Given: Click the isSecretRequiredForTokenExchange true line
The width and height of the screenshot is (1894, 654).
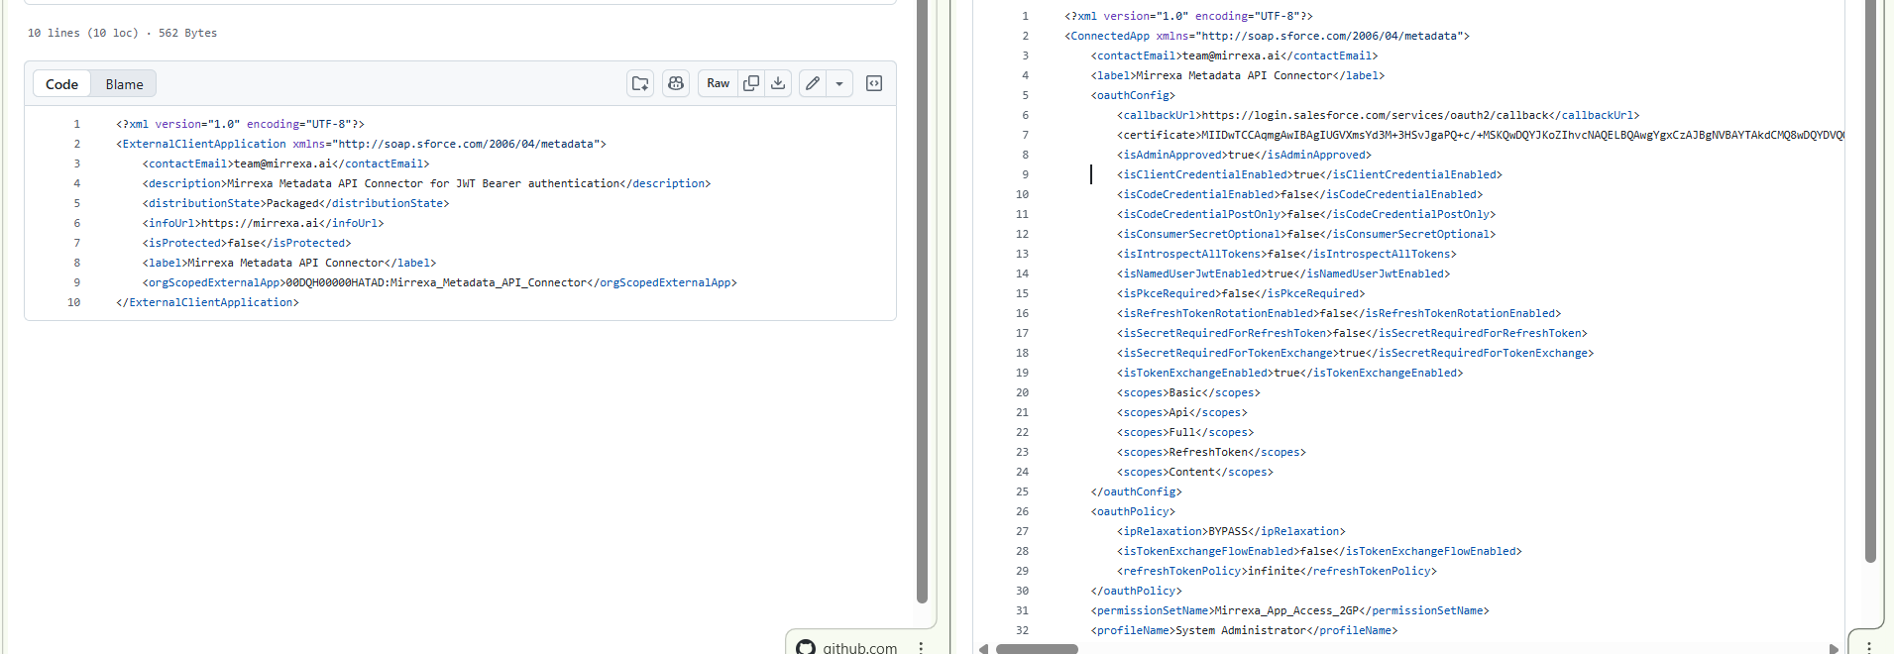Looking at the screenshot, I should pos(1355,353).
